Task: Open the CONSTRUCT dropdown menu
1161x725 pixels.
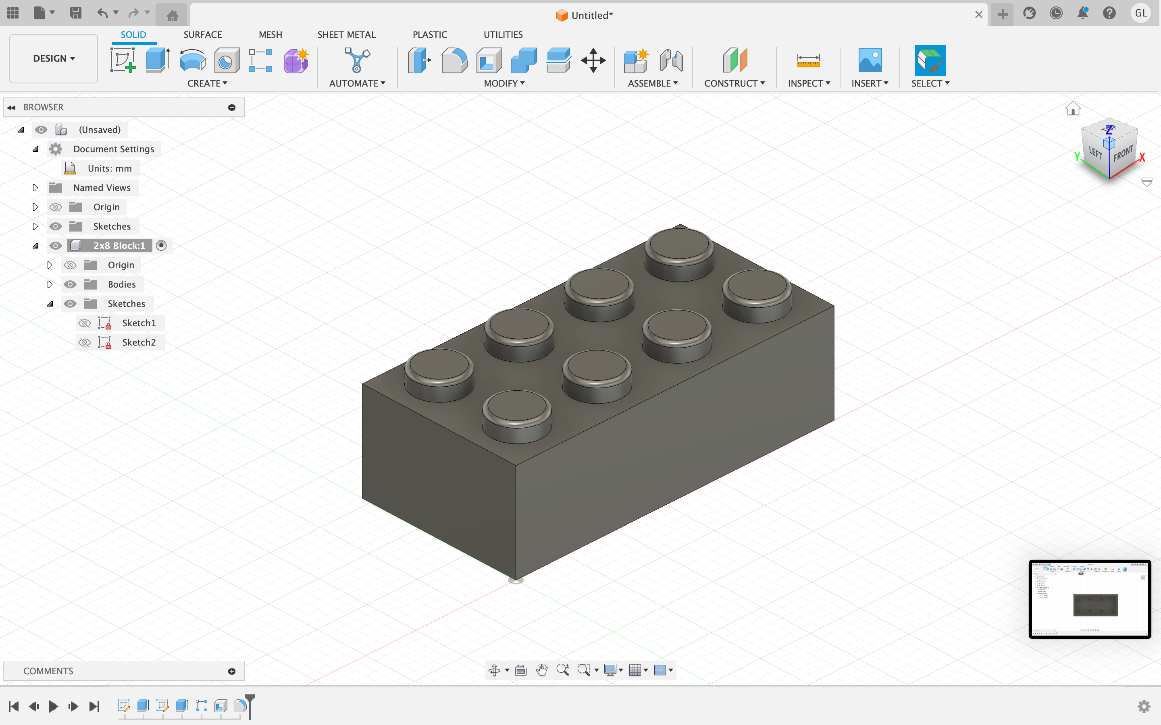Action: pos(734,83)
